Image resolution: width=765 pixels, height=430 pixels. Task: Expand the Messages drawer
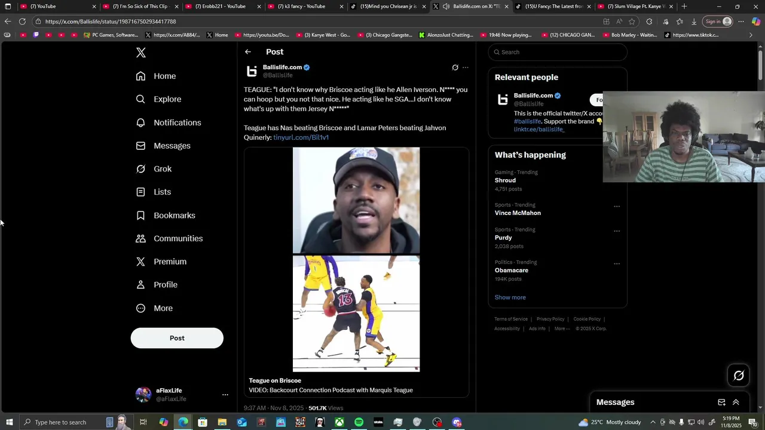[736, 403]
